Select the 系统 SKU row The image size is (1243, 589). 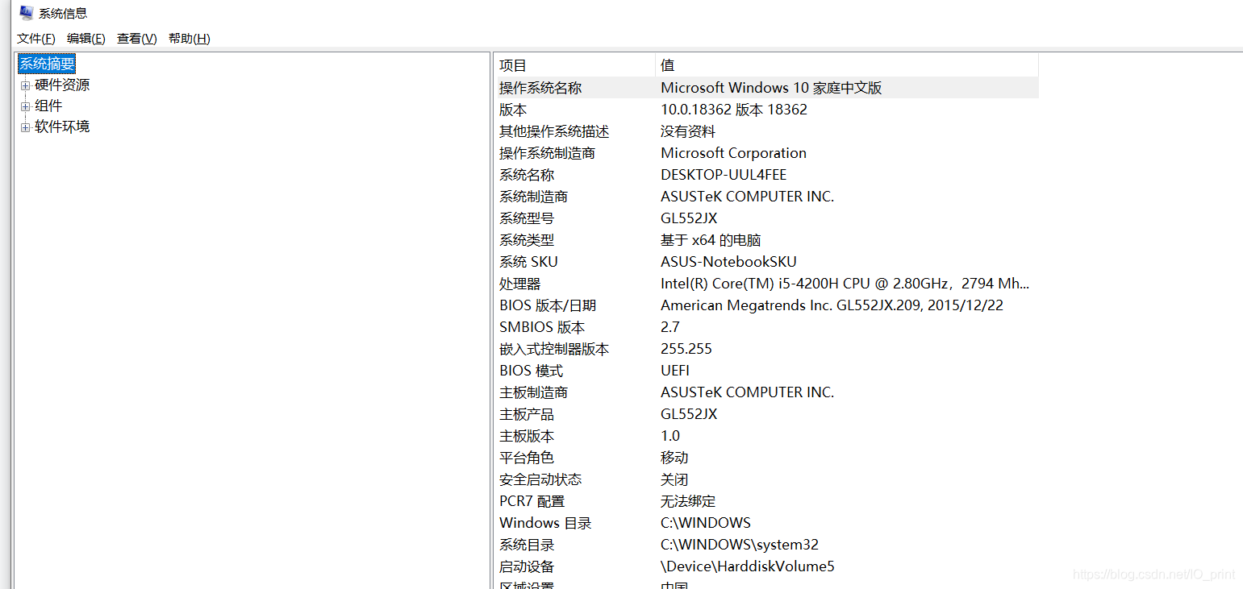766,262
